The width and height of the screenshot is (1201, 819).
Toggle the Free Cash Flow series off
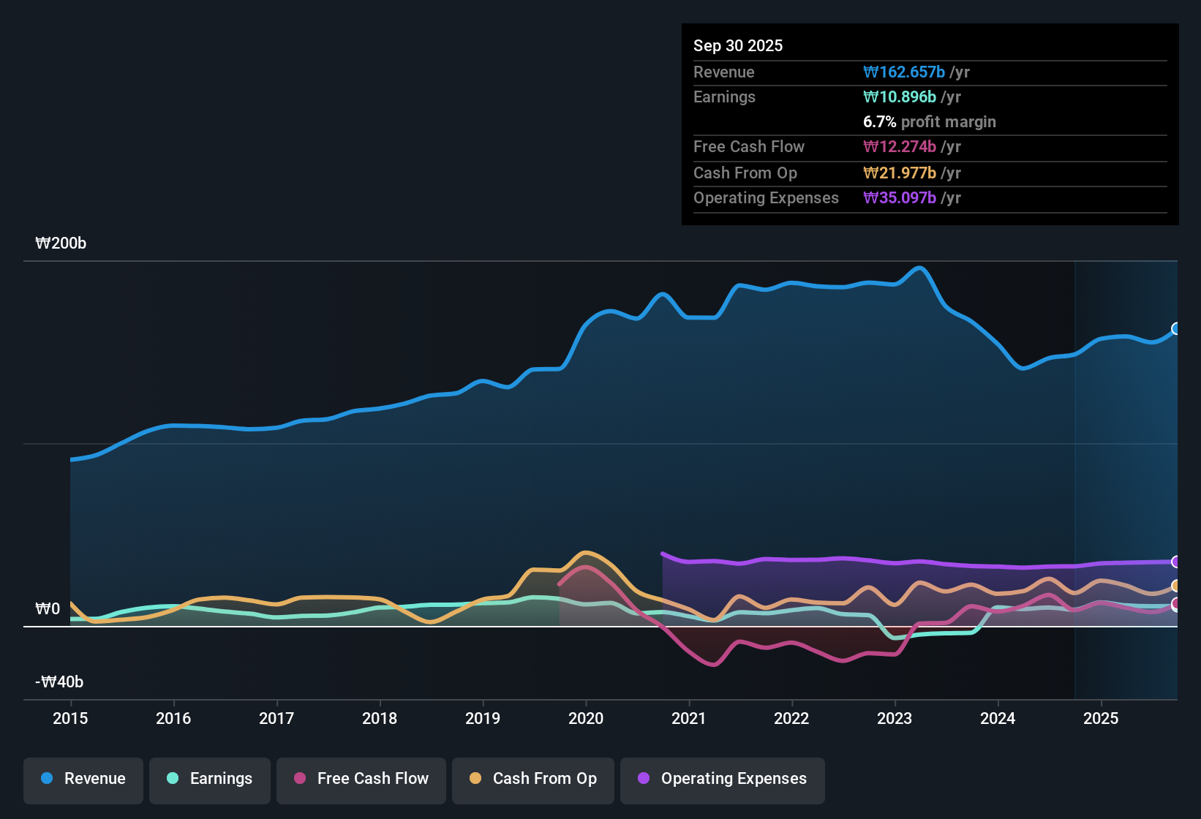pos(361,779)
